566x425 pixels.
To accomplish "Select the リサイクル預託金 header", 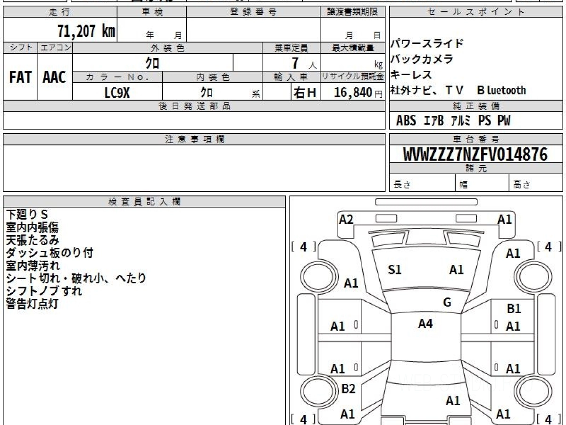I will pyautogui.click(x=353, y=77).
